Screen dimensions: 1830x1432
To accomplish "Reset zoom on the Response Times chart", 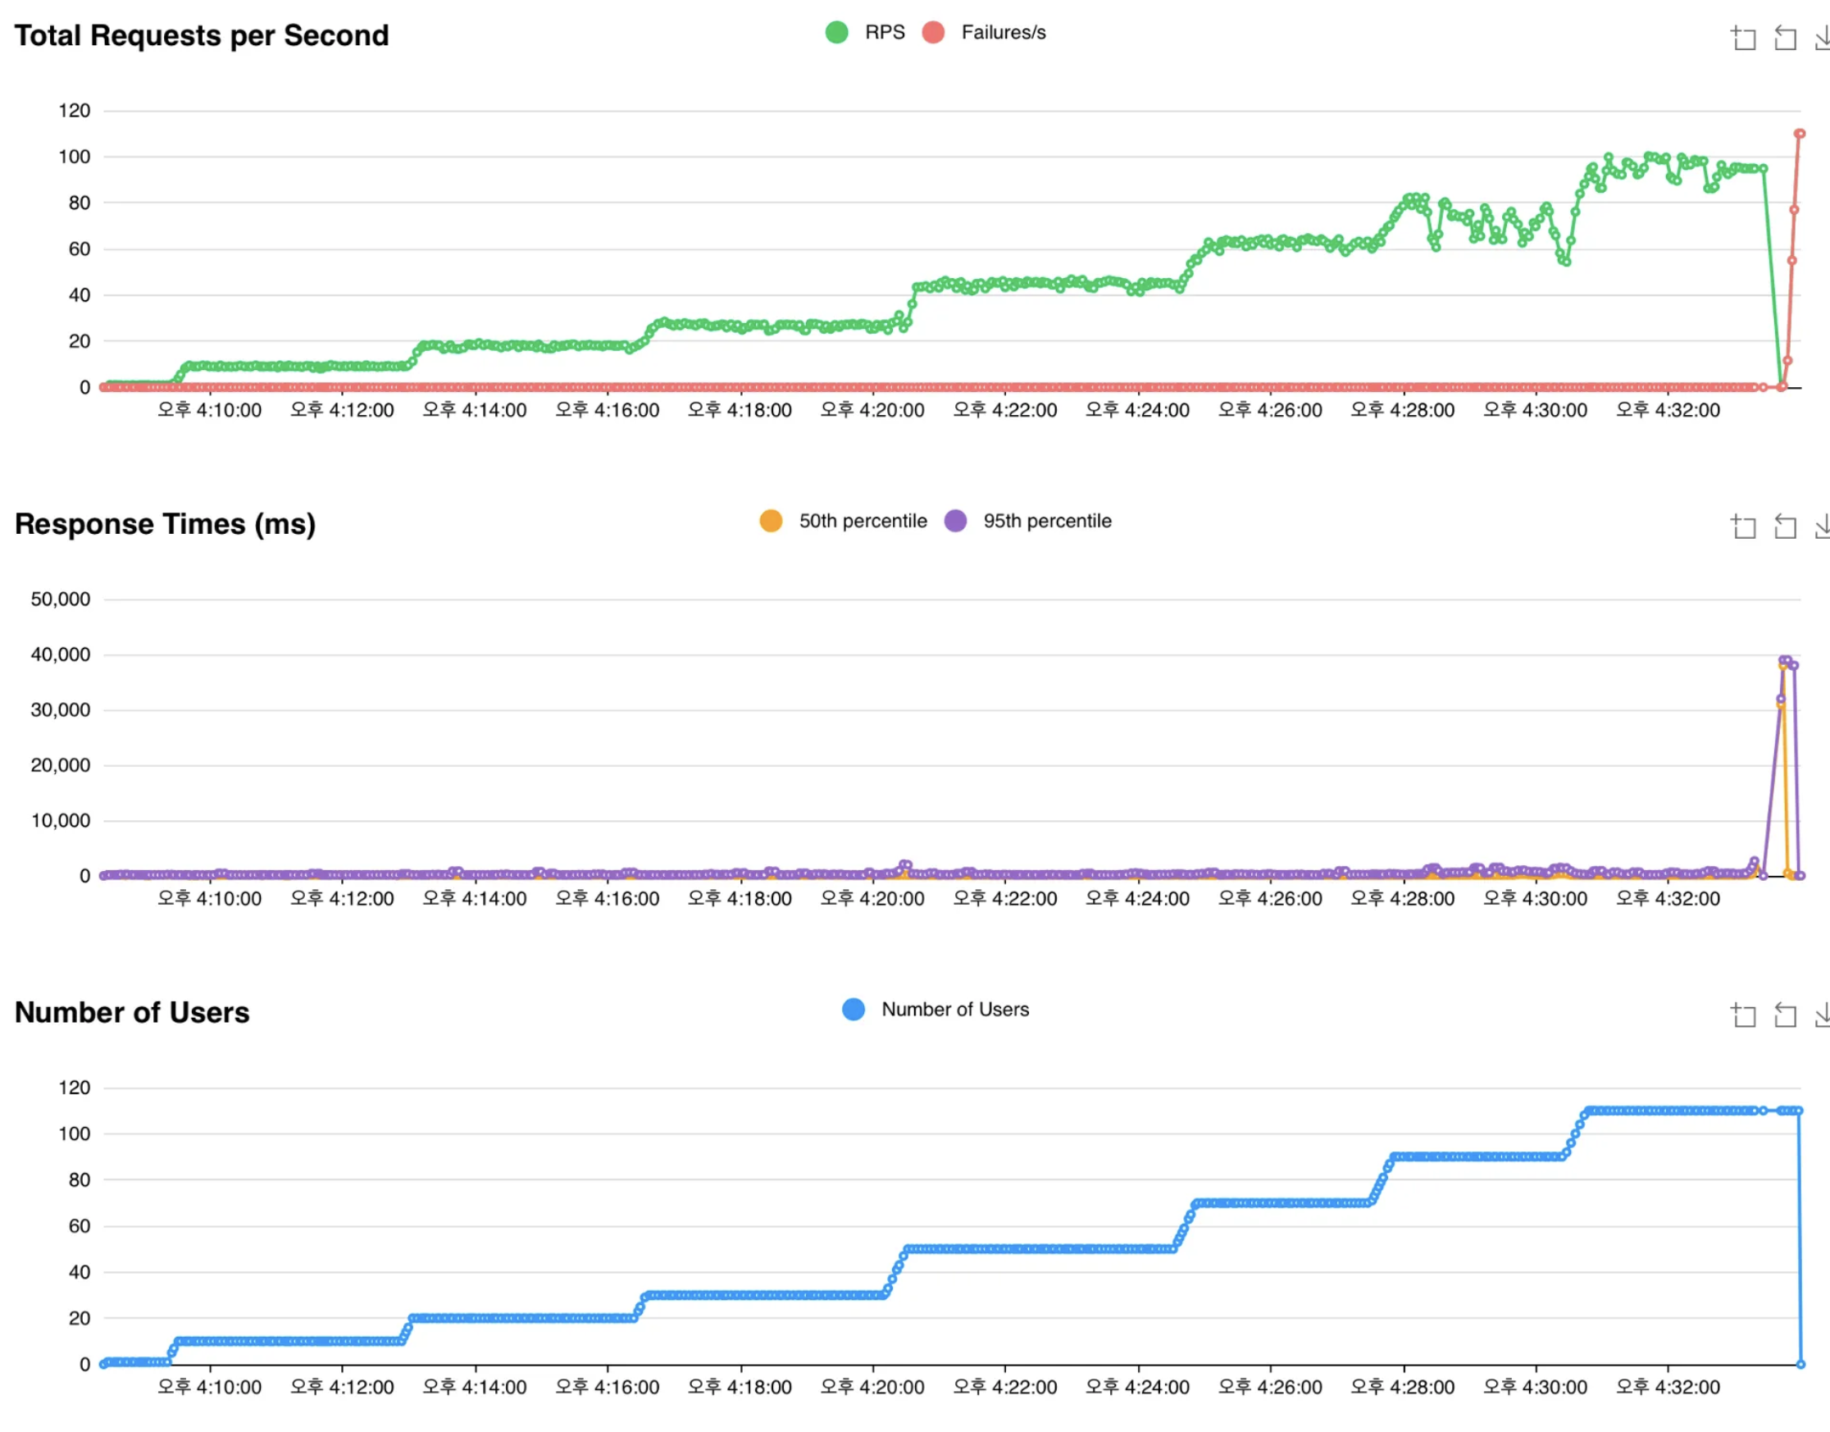I will point(1785,527).
